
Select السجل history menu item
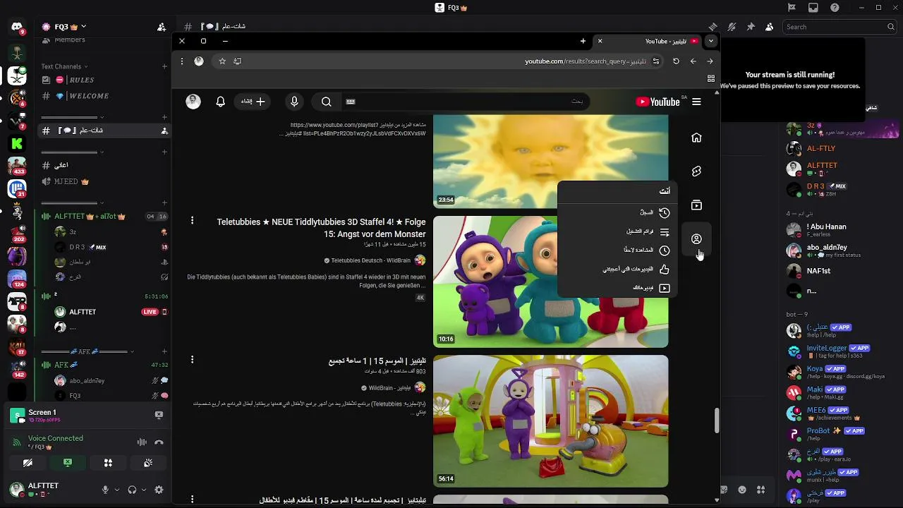tap(617, 212)
